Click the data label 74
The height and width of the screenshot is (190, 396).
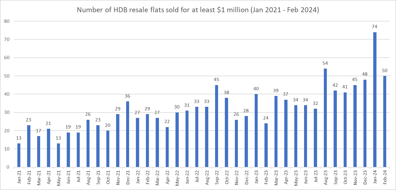click(x=375, y=27)
